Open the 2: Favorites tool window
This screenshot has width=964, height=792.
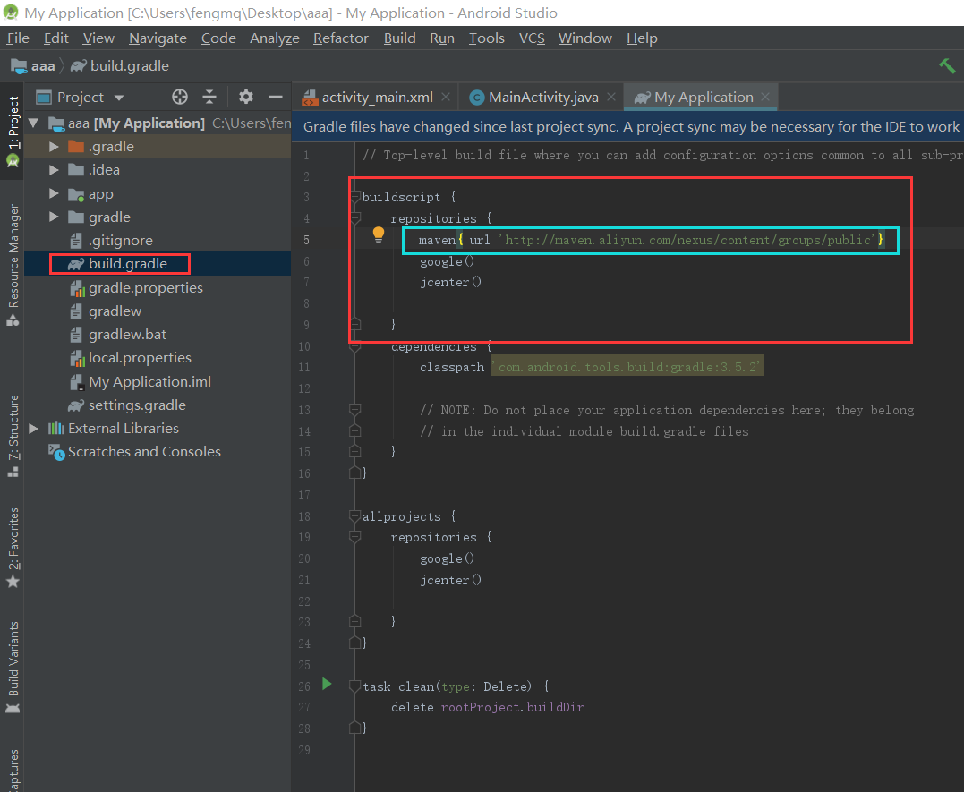pyautogui.click(x=13, y=548)
